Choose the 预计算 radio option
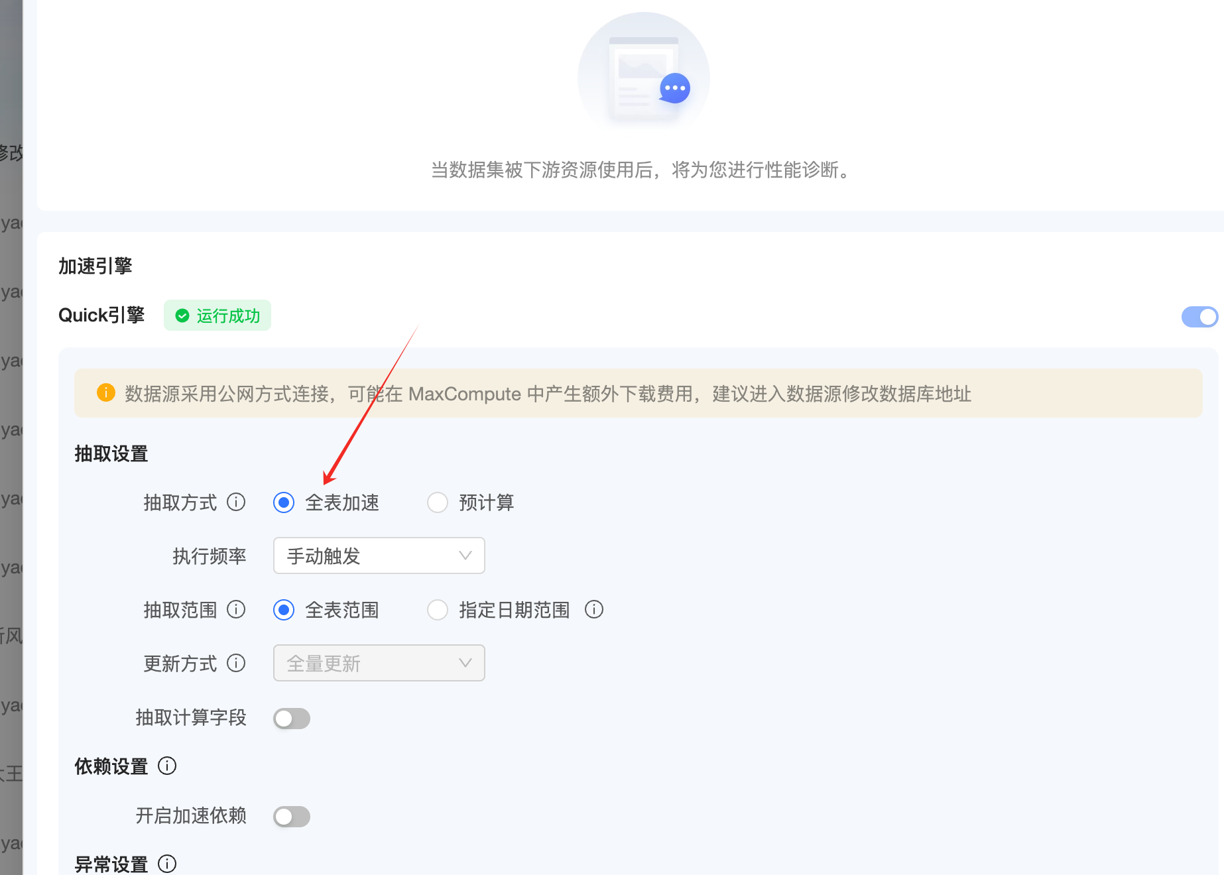The width and height of the screenshot is (1224, 875). 438,503
